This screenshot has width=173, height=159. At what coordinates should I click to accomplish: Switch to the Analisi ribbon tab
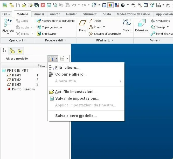click(39, 14)
